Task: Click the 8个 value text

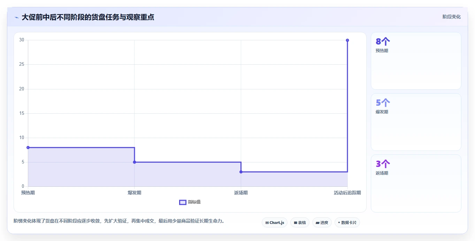Action: click(383, 42)
